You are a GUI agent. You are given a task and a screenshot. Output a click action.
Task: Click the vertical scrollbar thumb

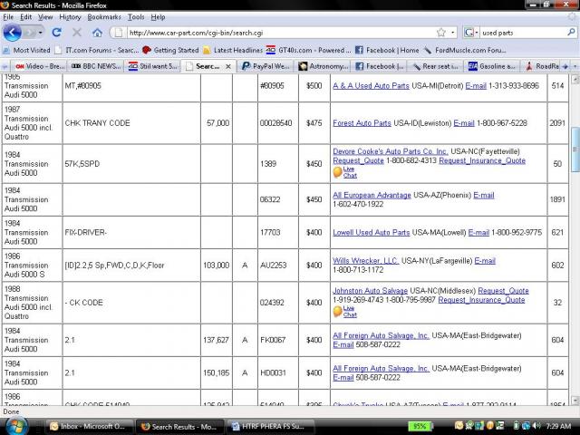pos(575,150)
